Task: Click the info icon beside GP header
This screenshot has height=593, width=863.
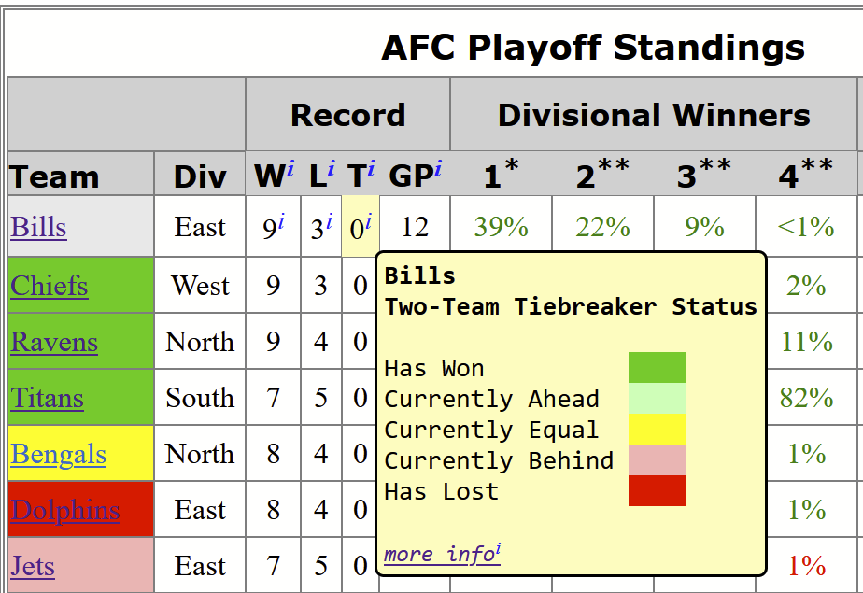Action: point(437,167)
